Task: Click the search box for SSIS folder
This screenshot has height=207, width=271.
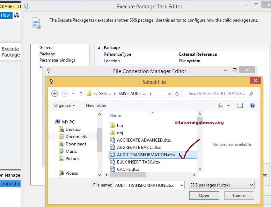Action: pos(218,94)
